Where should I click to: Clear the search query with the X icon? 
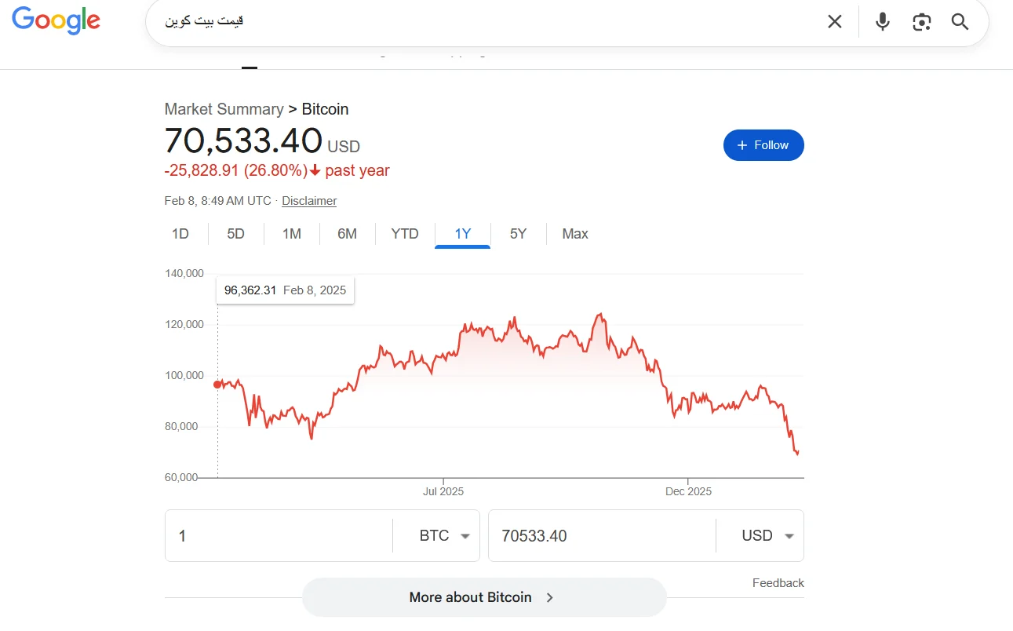[834, 21]
